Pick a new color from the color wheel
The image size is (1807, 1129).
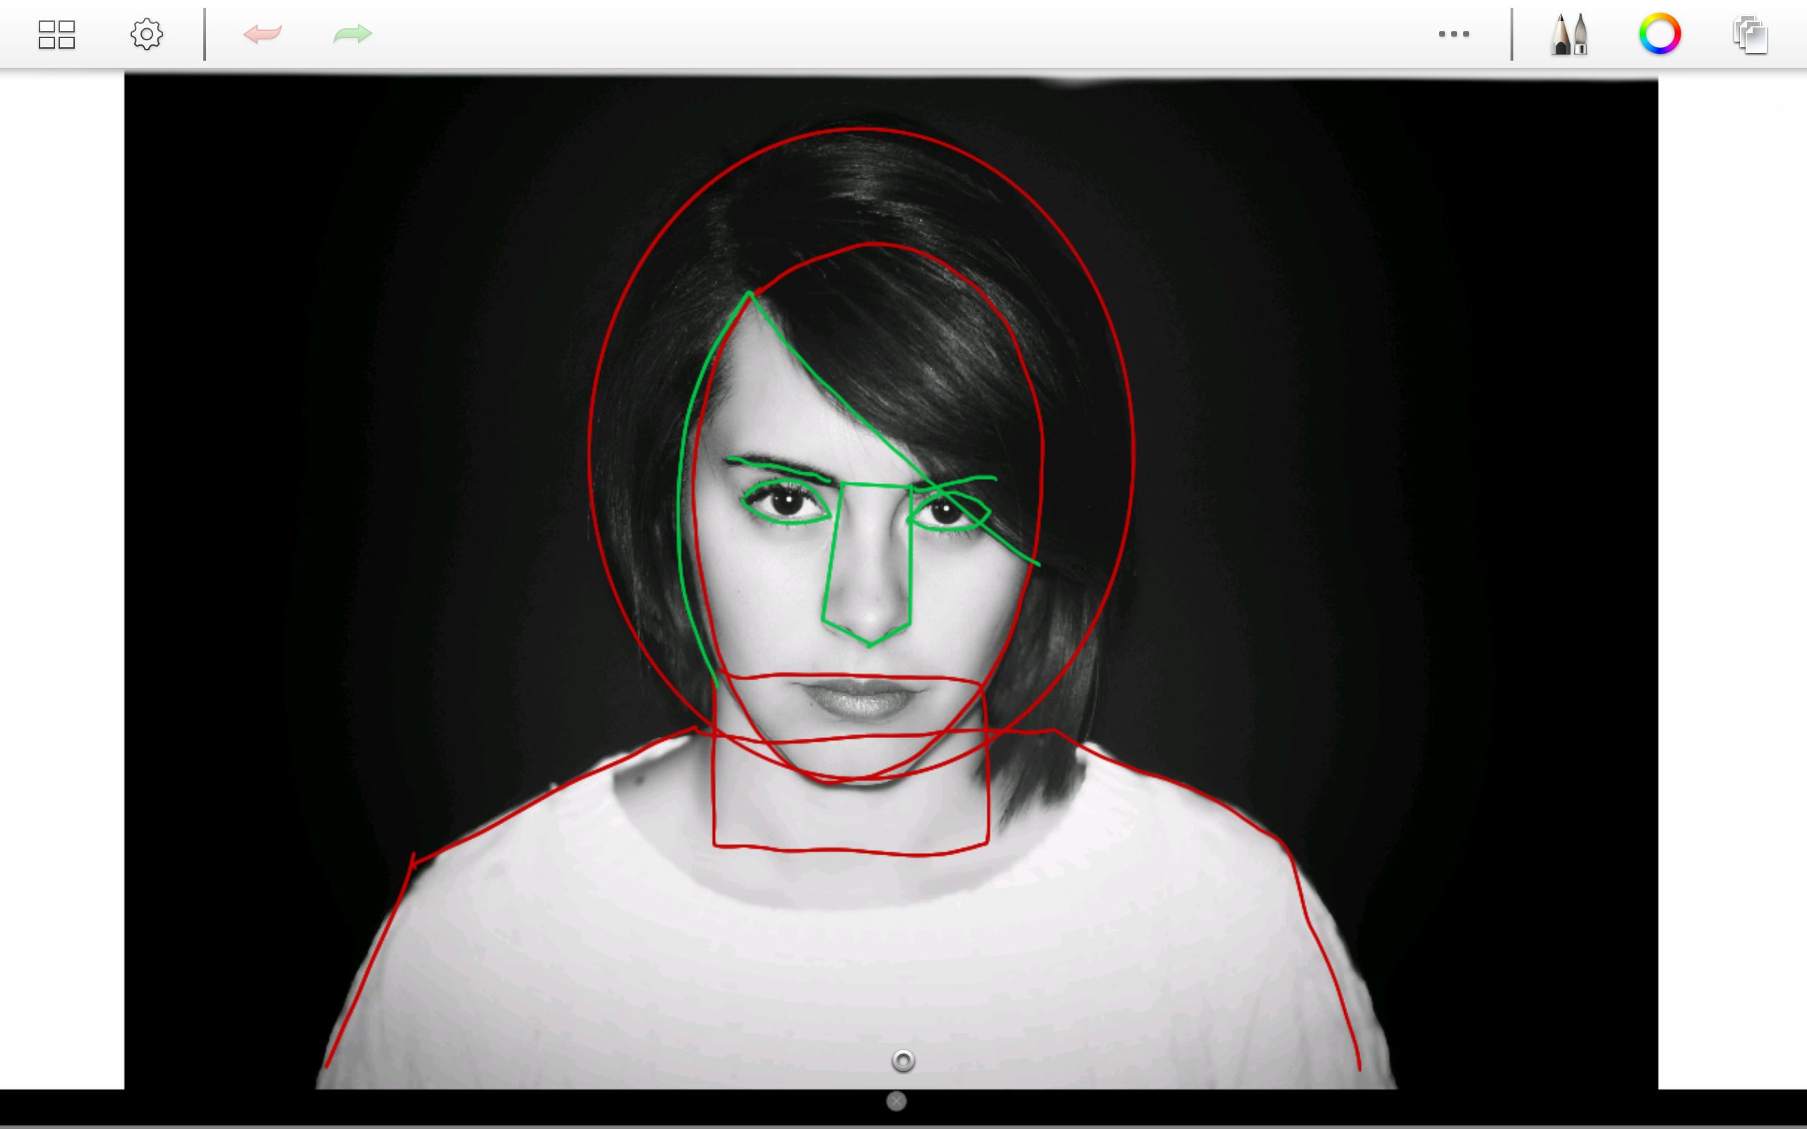point(1659,34)
